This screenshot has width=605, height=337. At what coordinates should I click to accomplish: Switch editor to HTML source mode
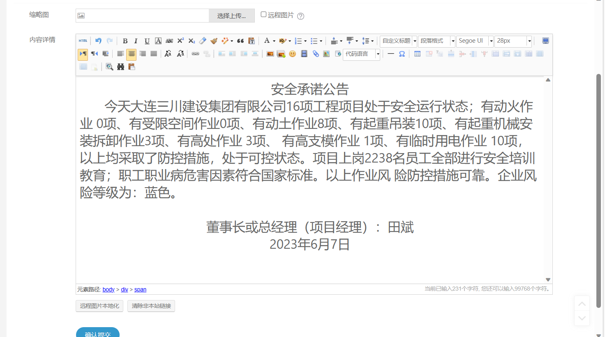point(83,41)
